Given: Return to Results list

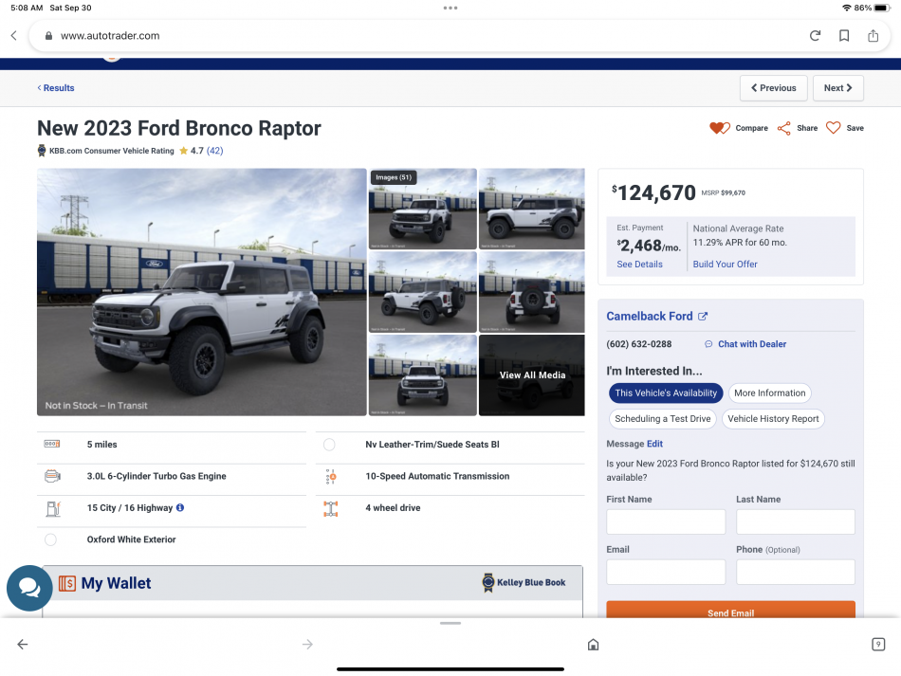Looking at the screenshot, I should (56, 88).
